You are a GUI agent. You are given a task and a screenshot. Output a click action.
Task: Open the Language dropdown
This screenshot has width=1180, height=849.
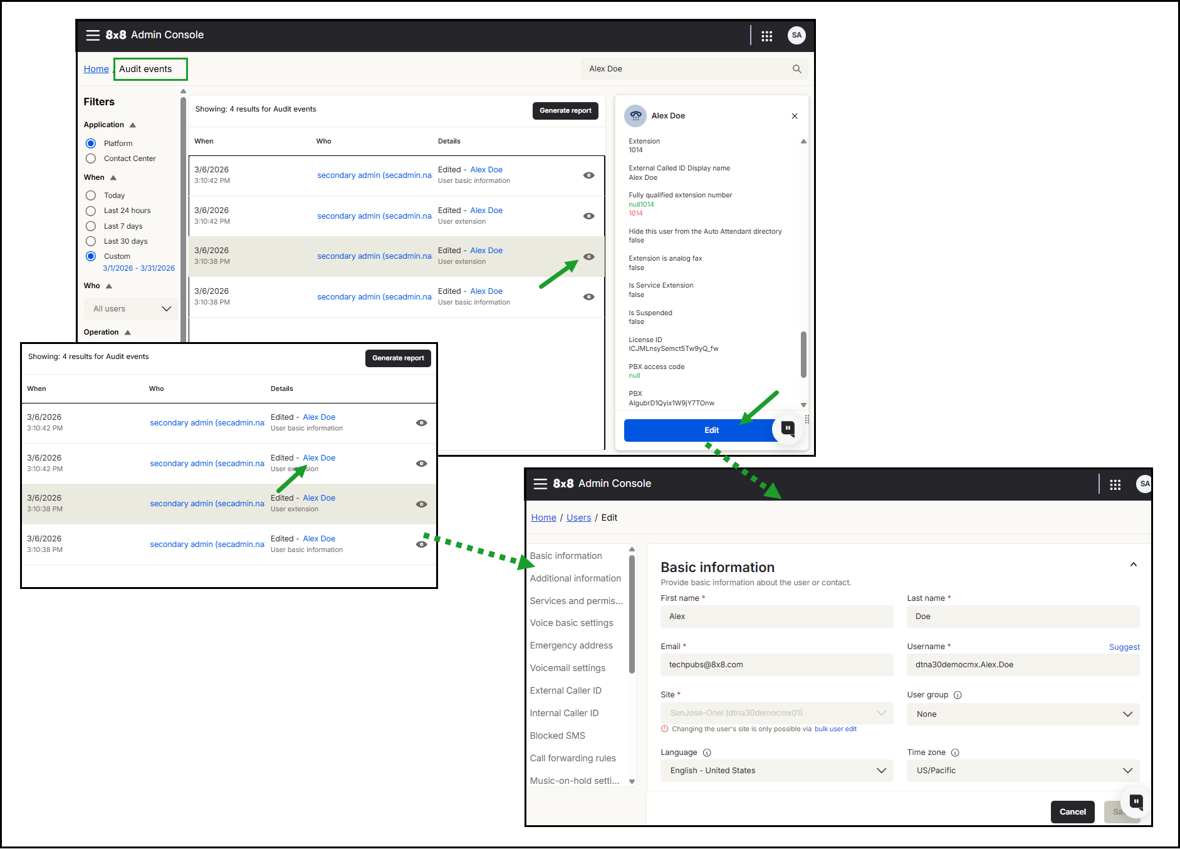(776, 771)
